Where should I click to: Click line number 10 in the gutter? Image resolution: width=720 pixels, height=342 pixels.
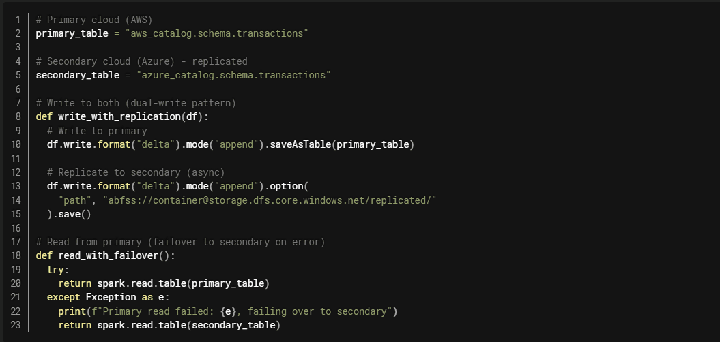click(x=16, y=144)
